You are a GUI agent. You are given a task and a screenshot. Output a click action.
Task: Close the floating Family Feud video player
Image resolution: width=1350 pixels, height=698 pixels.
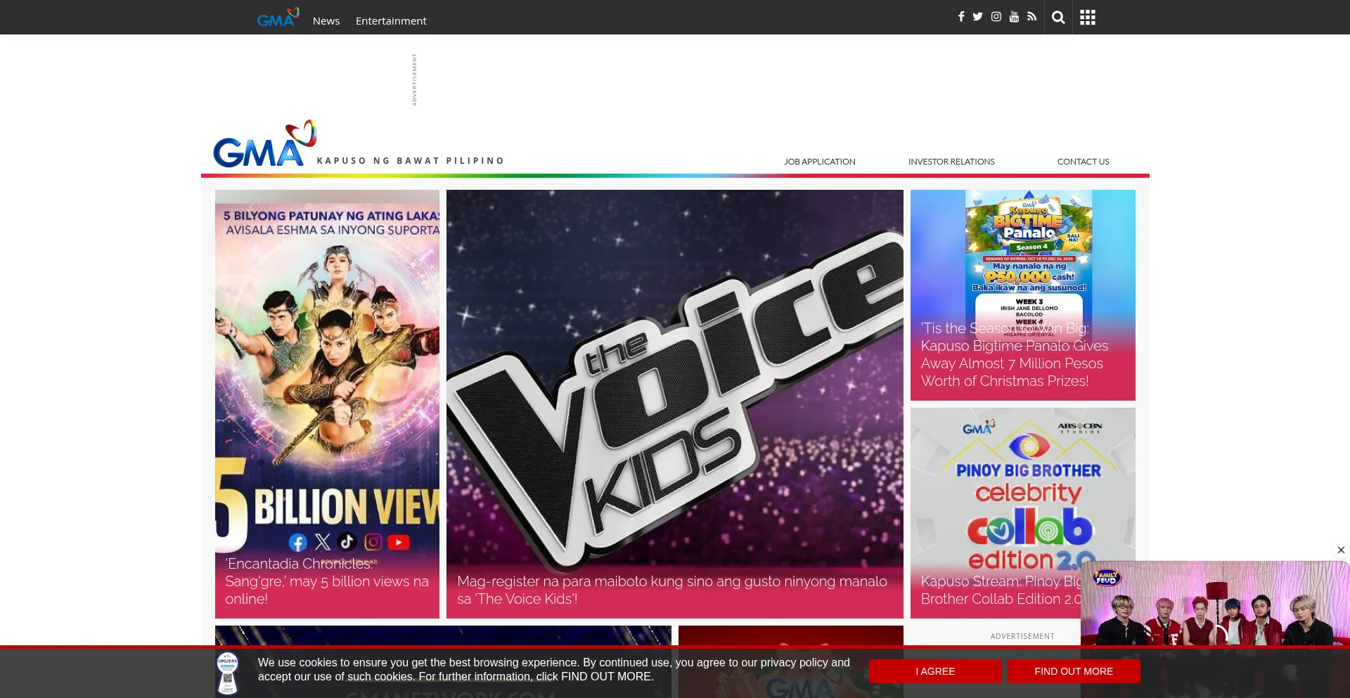pos(1341,550)
